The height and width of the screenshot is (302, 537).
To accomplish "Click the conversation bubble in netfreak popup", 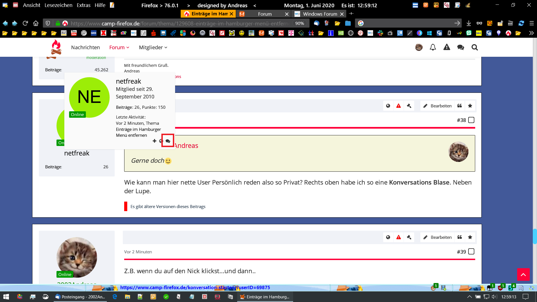I will pos(168,141).
